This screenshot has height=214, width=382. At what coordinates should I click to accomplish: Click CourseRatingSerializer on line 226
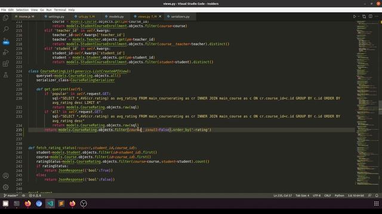tap(93, 80)
